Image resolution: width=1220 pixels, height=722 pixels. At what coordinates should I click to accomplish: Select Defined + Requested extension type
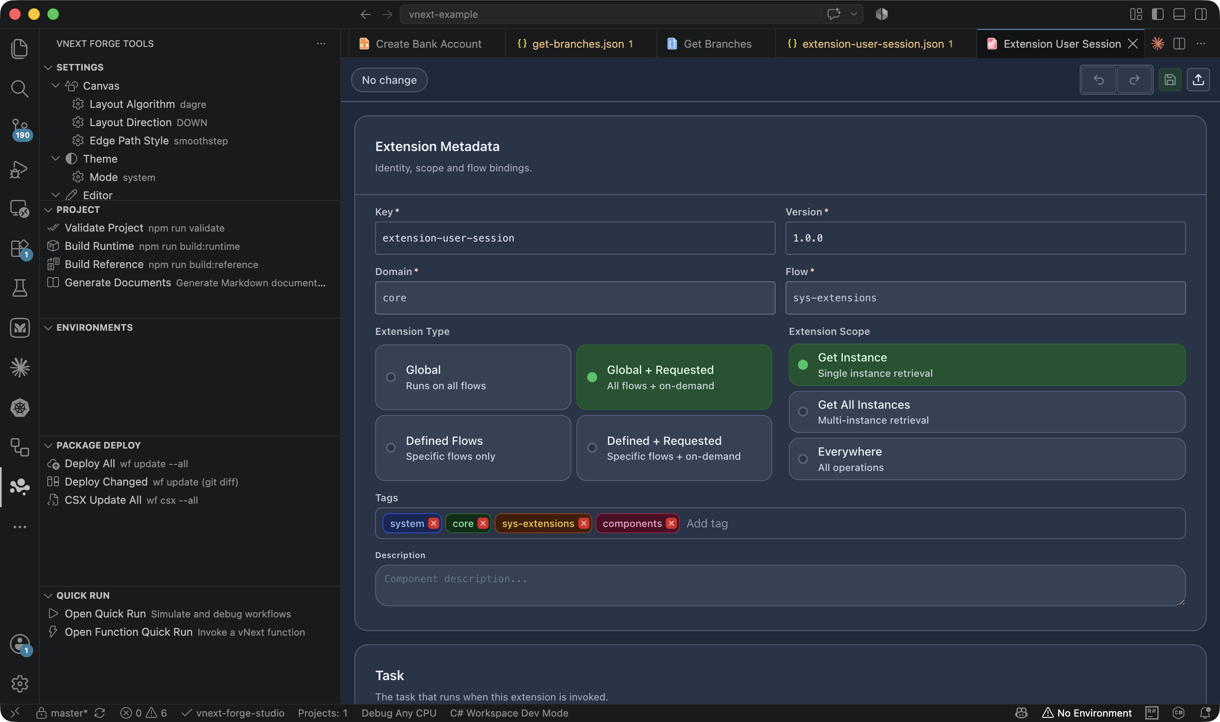674,448
